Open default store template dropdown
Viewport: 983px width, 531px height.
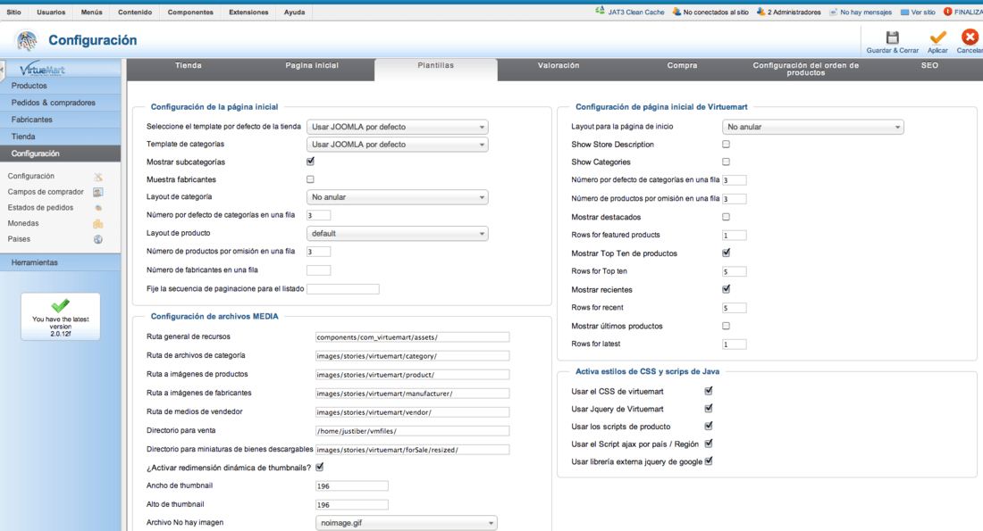[398, 127]
